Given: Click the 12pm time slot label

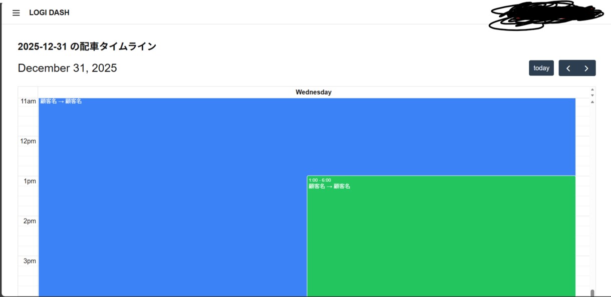Looking at the screenshot, I should coord(28,141).
